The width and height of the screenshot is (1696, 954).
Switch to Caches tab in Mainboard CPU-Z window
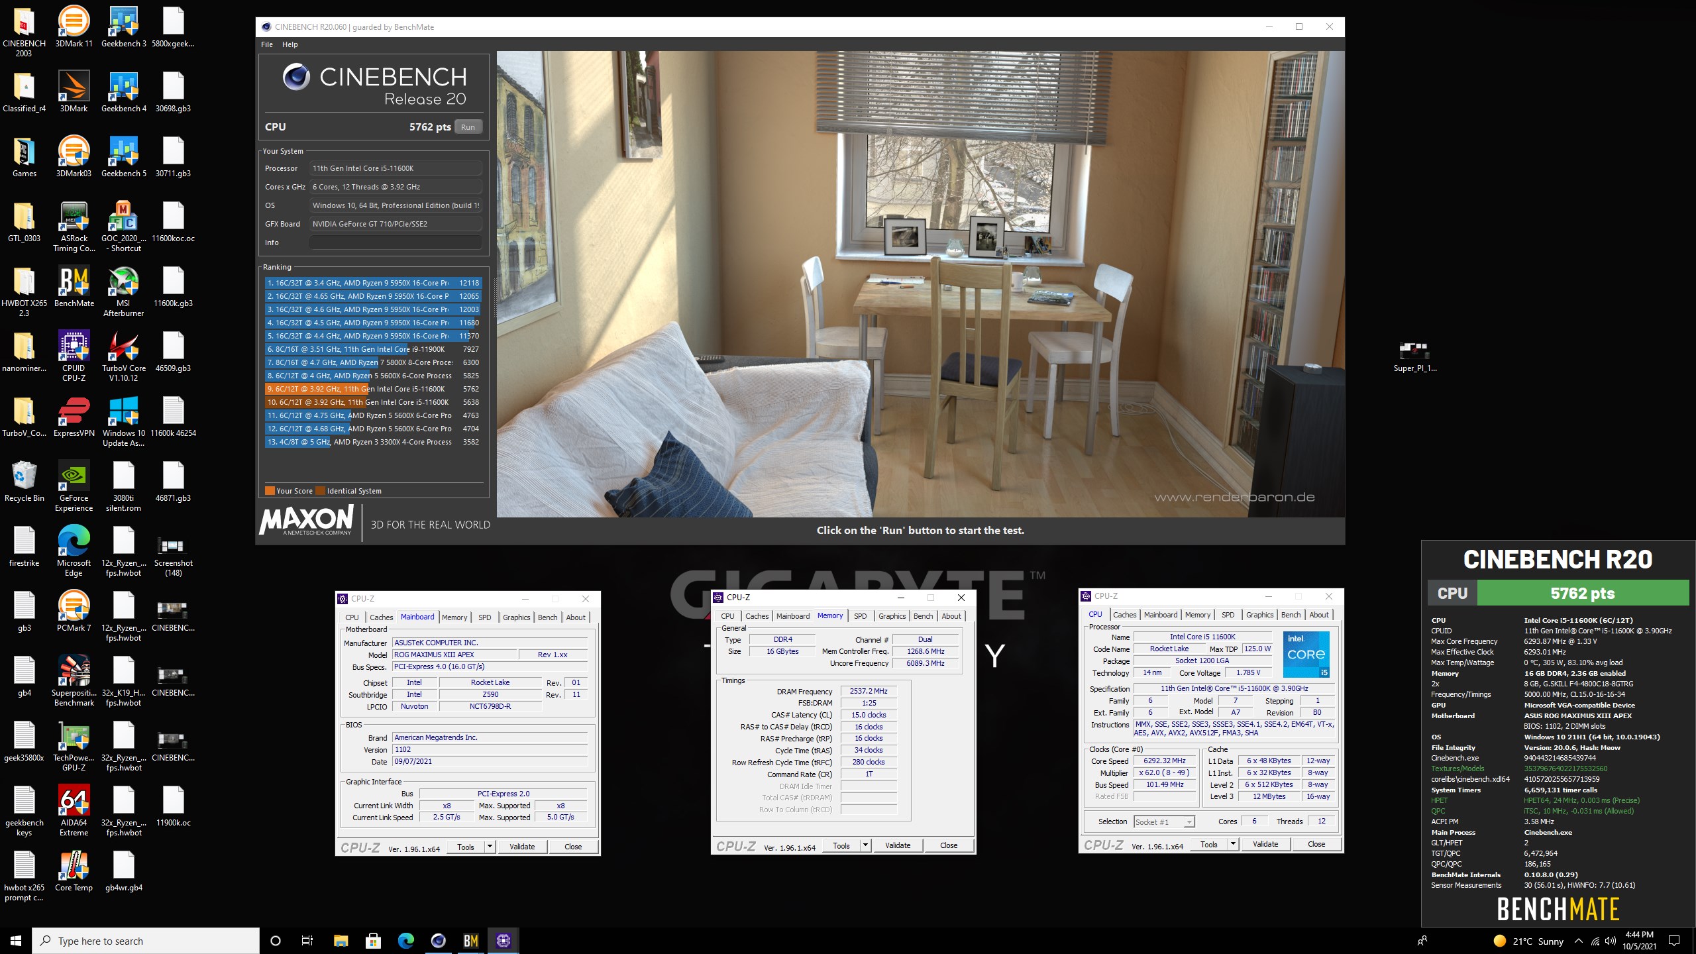point(381,617)
